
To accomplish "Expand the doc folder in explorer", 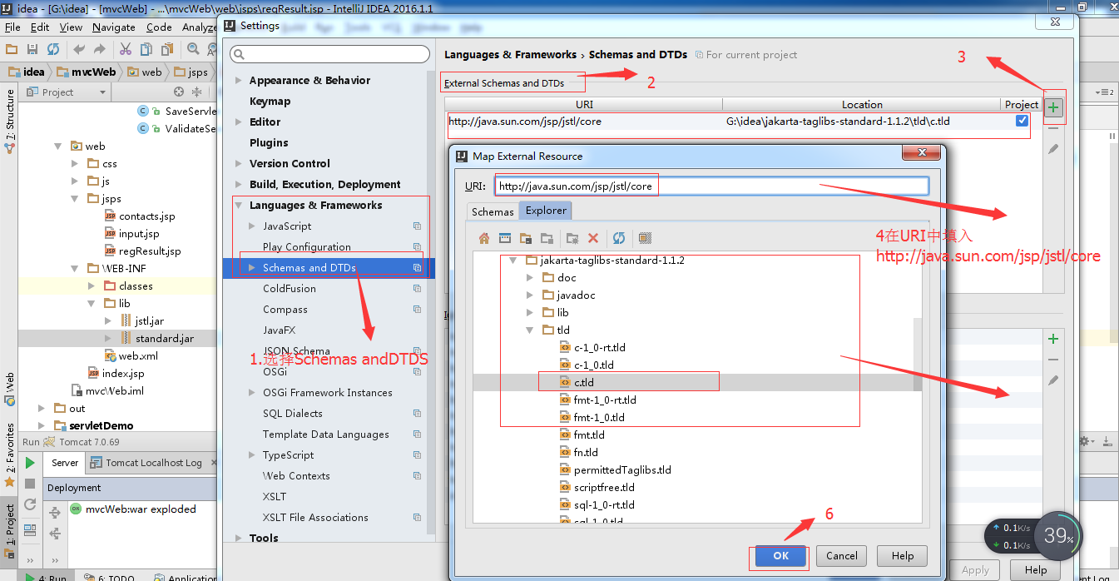I will click(x=530, y=278).
